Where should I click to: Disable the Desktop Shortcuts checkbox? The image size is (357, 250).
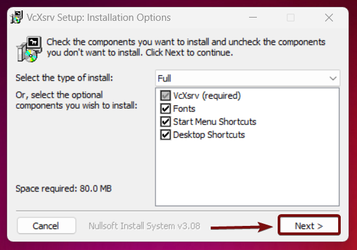click(165, 135)
